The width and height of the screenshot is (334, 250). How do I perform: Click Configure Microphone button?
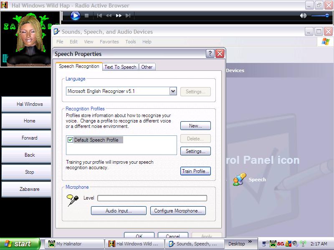pos(178,211)
